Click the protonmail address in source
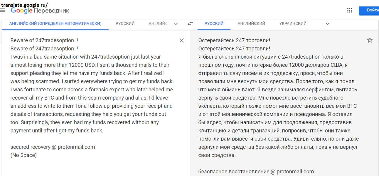This screenshot has height=176, width=379. tap(53, 147)
